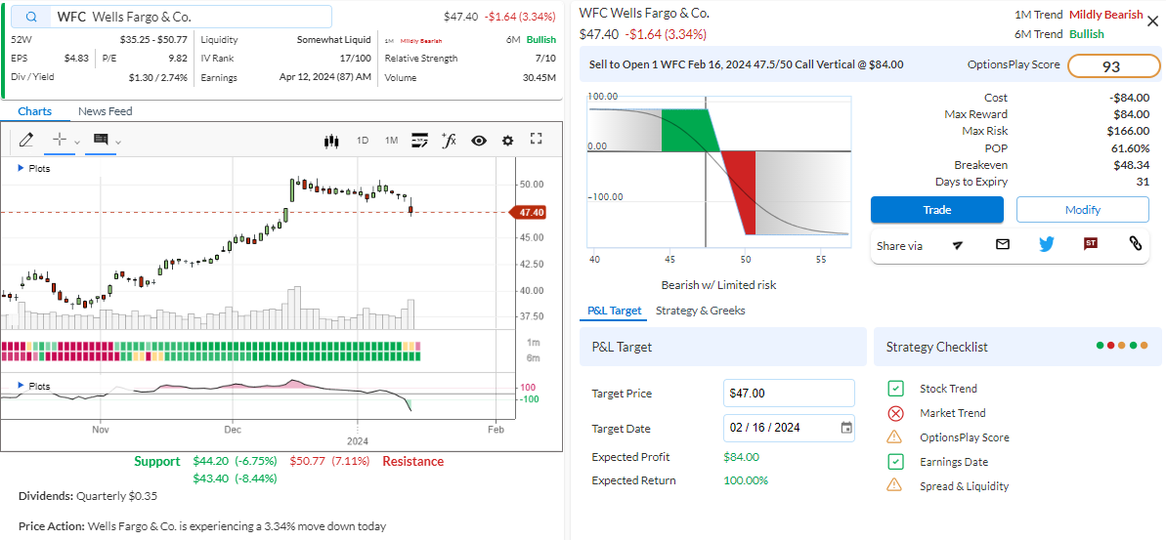Switch to the Charts tab

[x=35, y=111]
